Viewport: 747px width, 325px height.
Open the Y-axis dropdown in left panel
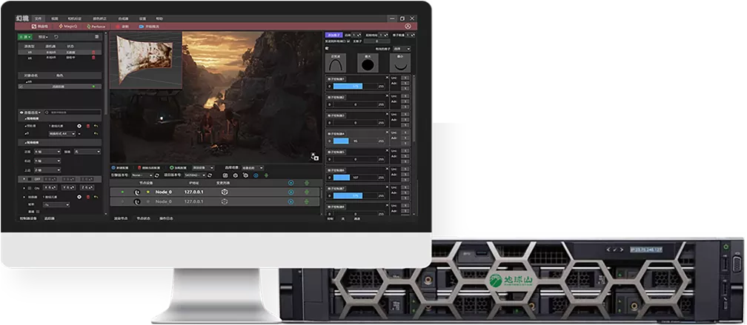click(47, 161)
